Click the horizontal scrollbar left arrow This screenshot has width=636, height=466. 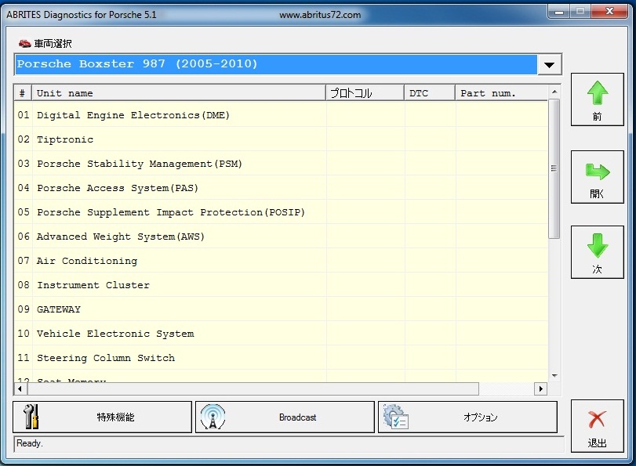(x=20, y=389)
